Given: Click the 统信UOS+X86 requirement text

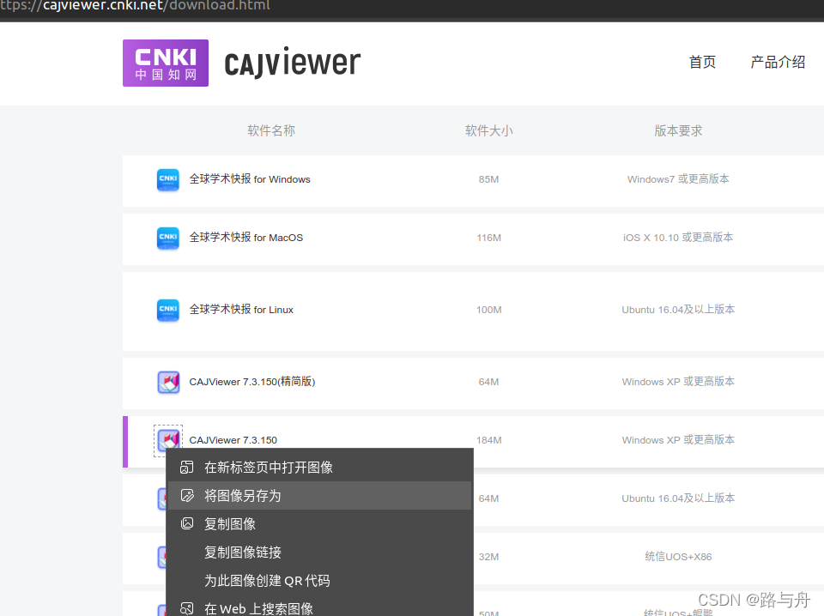Looking at the screenshot, I should (678, 557).
